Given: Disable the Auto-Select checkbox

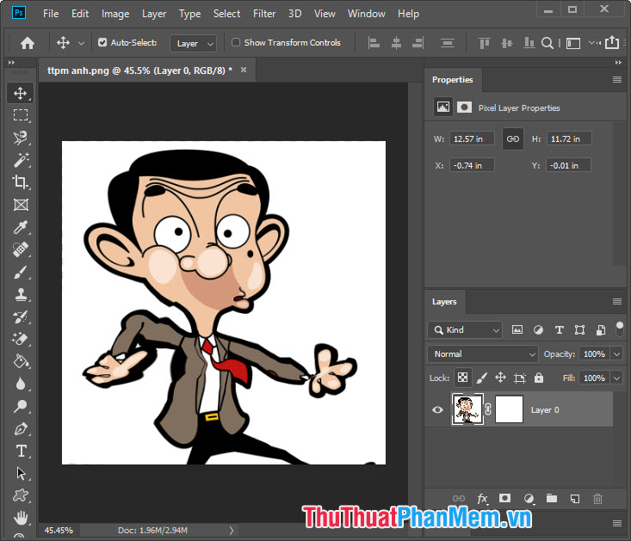Looking at the screenshot, I should tap(102, 42).
